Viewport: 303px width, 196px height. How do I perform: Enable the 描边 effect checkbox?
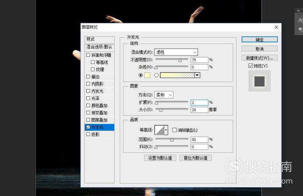tap(88, 77)
